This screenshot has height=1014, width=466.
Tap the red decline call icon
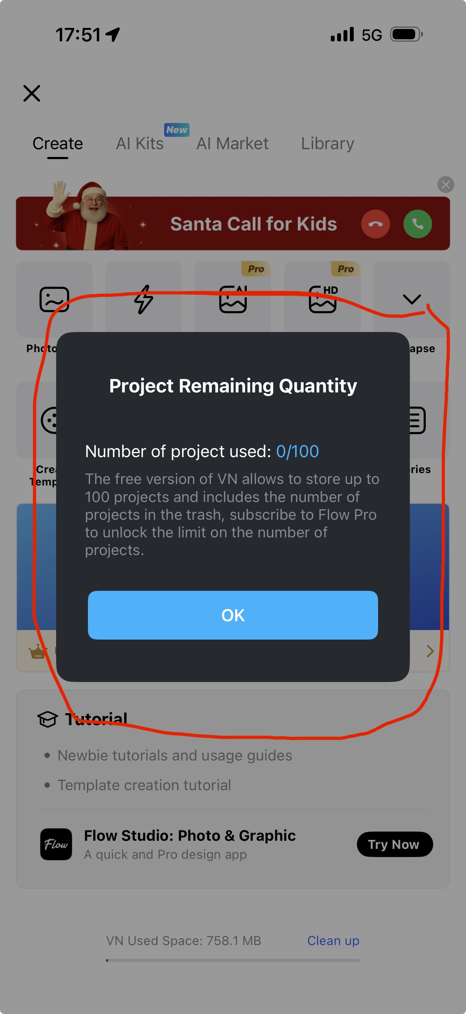[375, 224]
